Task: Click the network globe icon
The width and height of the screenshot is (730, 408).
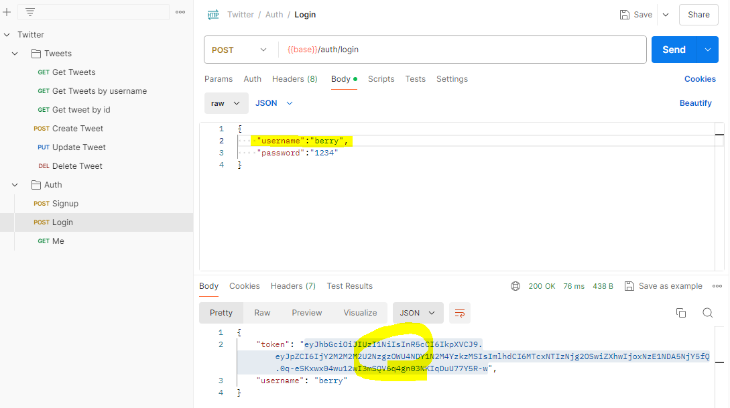Action: pyautogui.click(x=515, y=286)
